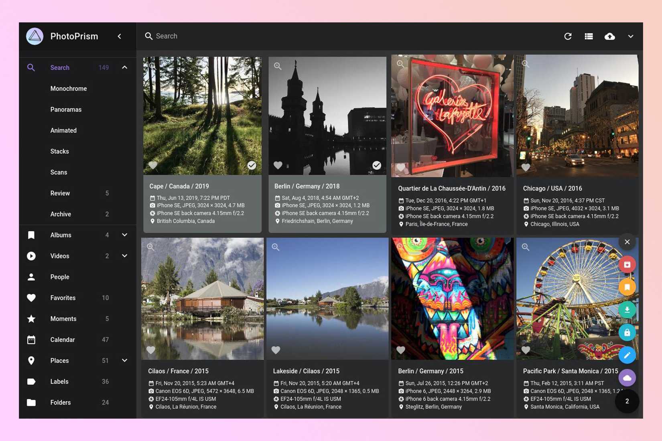Add selection to album via orange bookmark button
This screenshot has width=662, height=441.
pos(627,287)
